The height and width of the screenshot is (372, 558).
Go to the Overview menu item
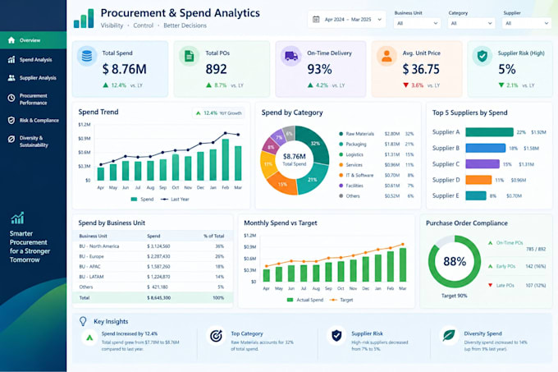(33, 40)
